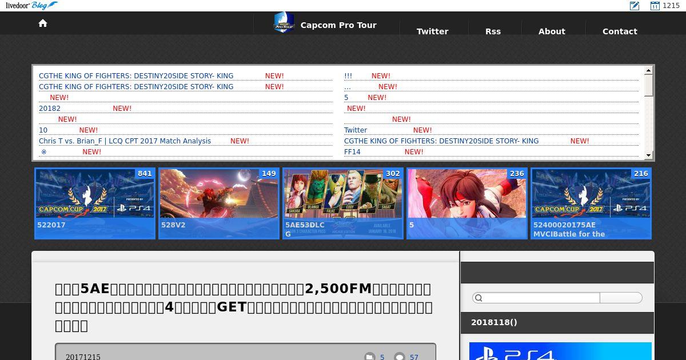Open the Twitter nav item

pyautogui.click(x=432, y=31)
